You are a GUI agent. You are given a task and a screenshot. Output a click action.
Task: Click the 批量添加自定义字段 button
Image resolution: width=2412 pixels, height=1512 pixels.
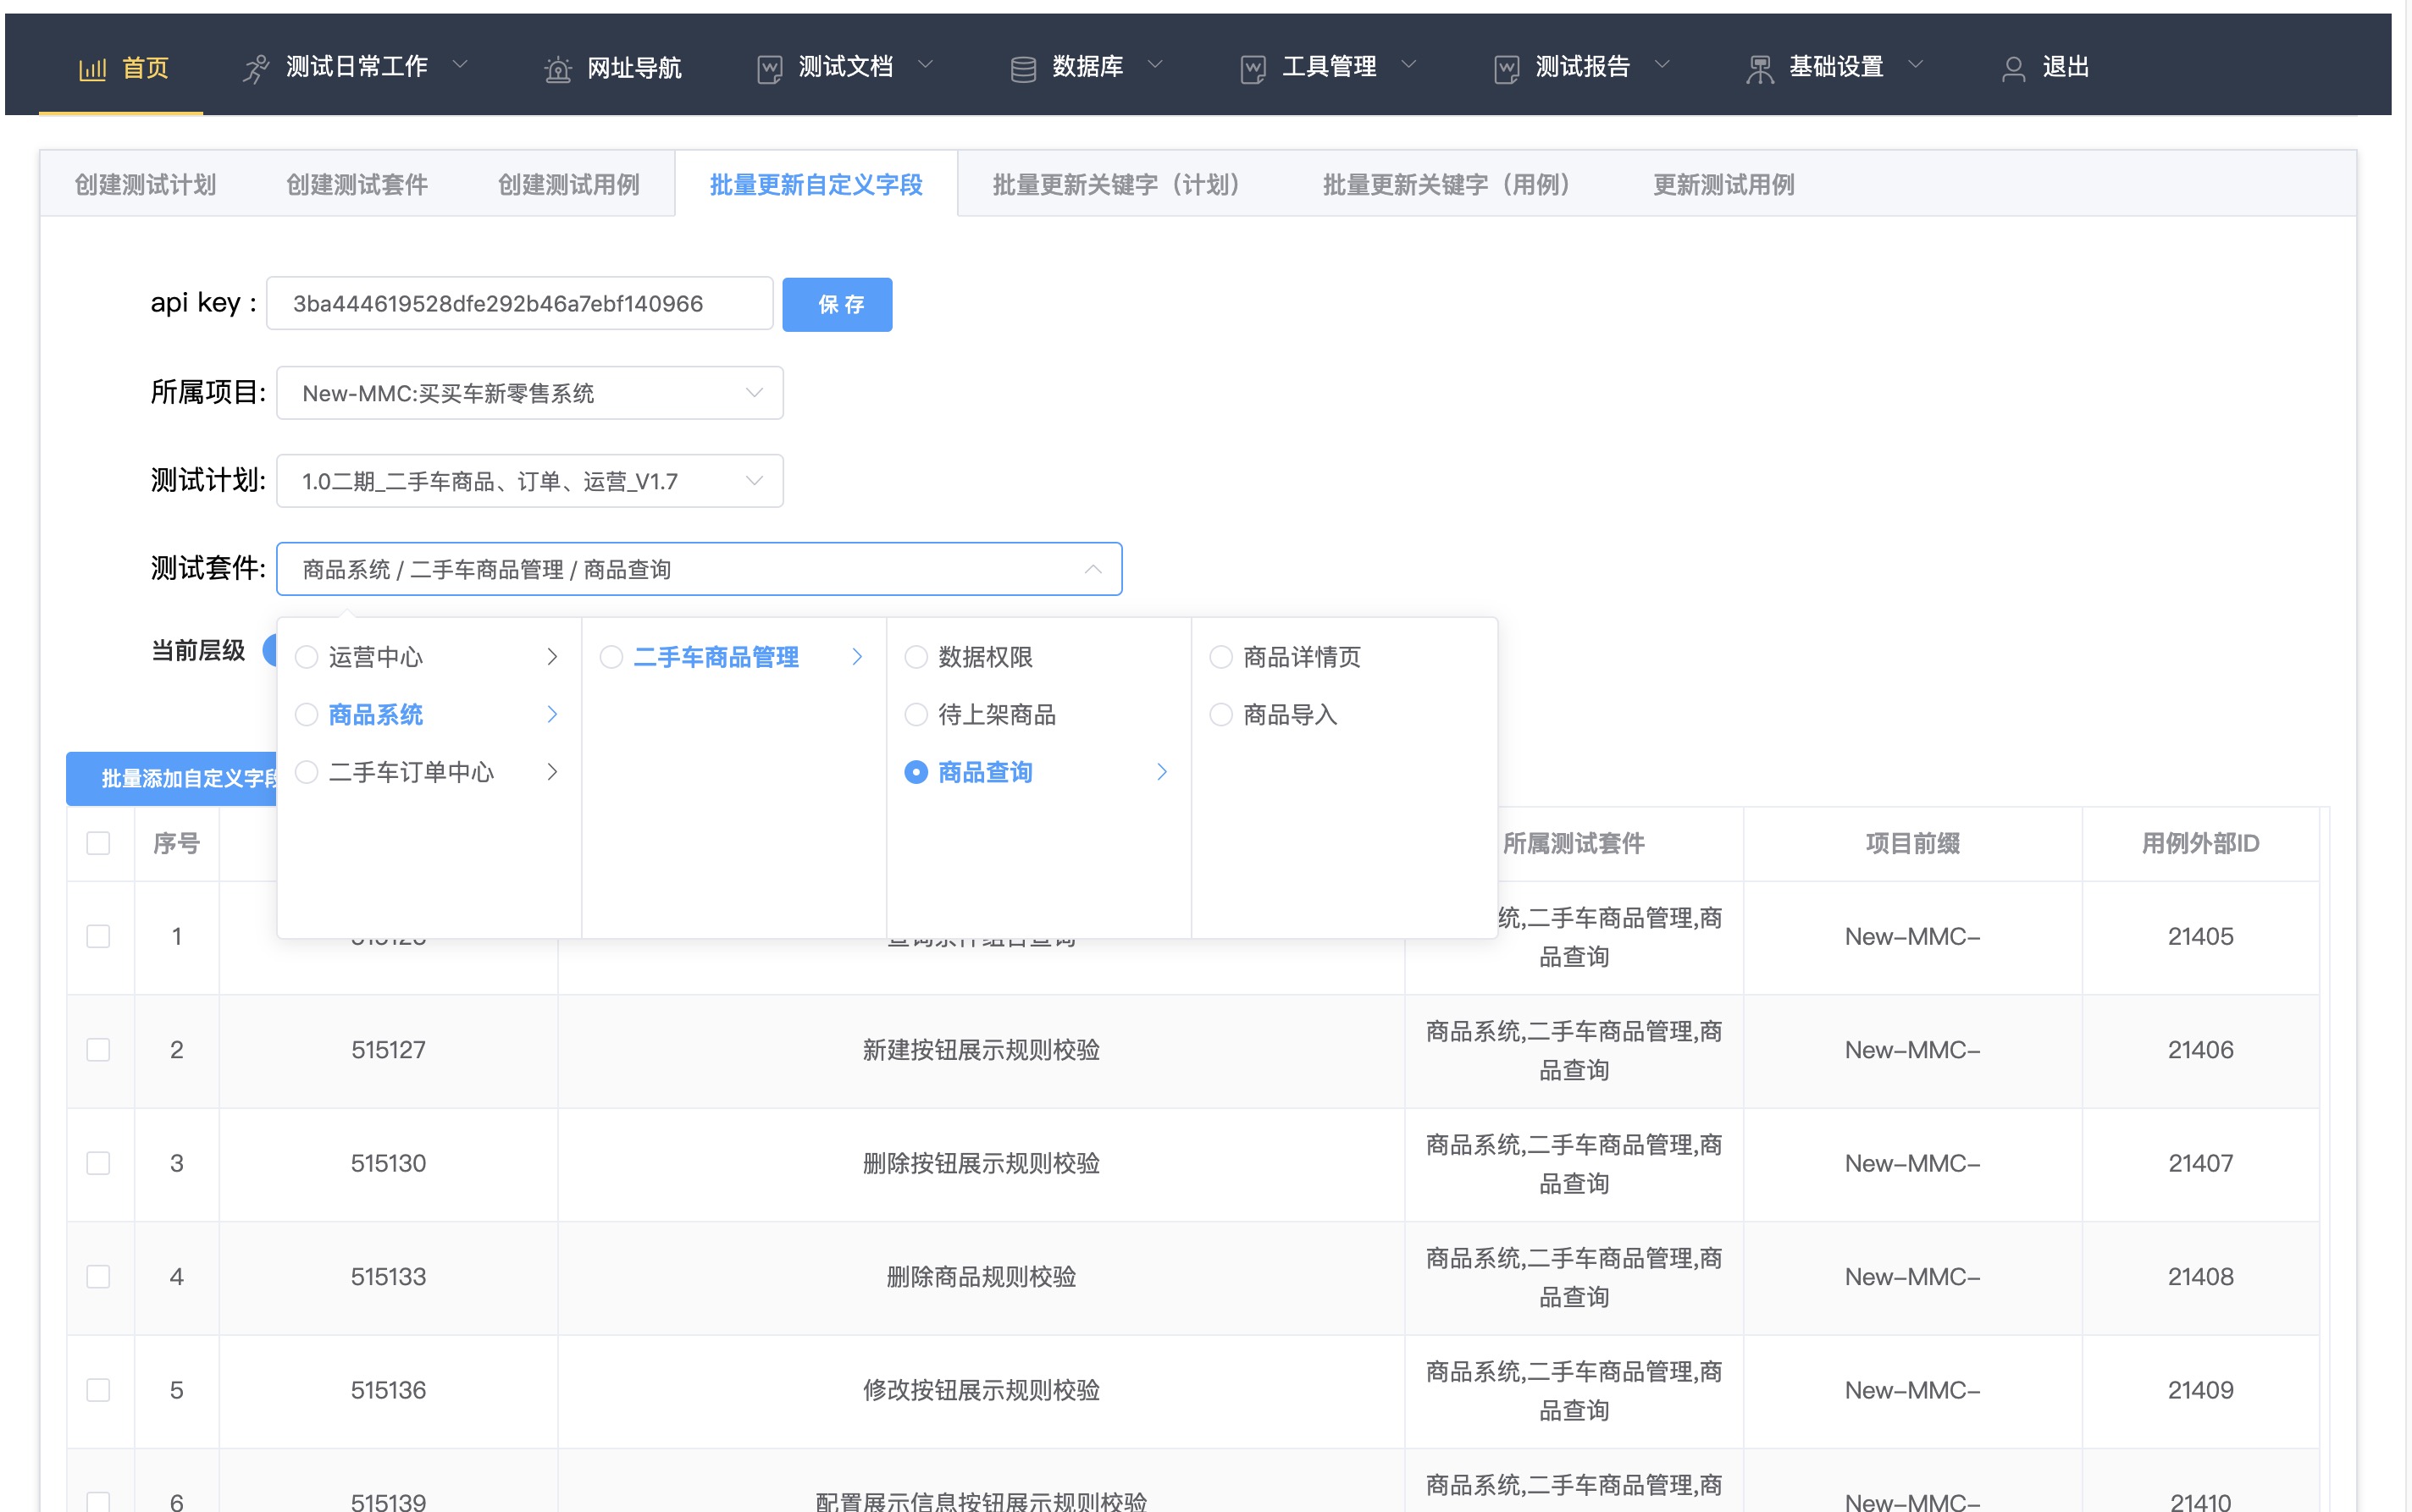172,778
